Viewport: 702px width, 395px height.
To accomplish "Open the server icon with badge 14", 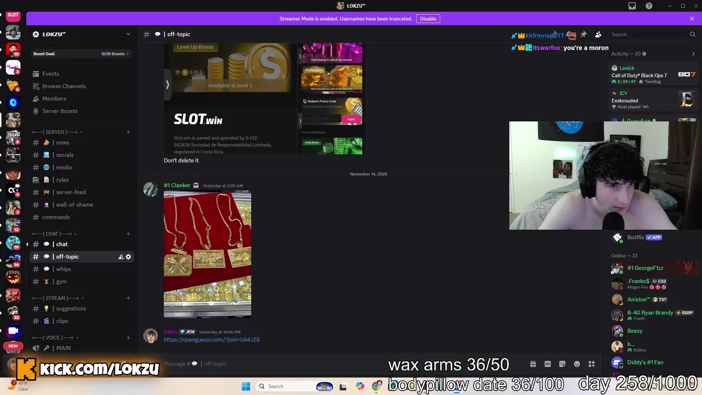I will point(13,260).
